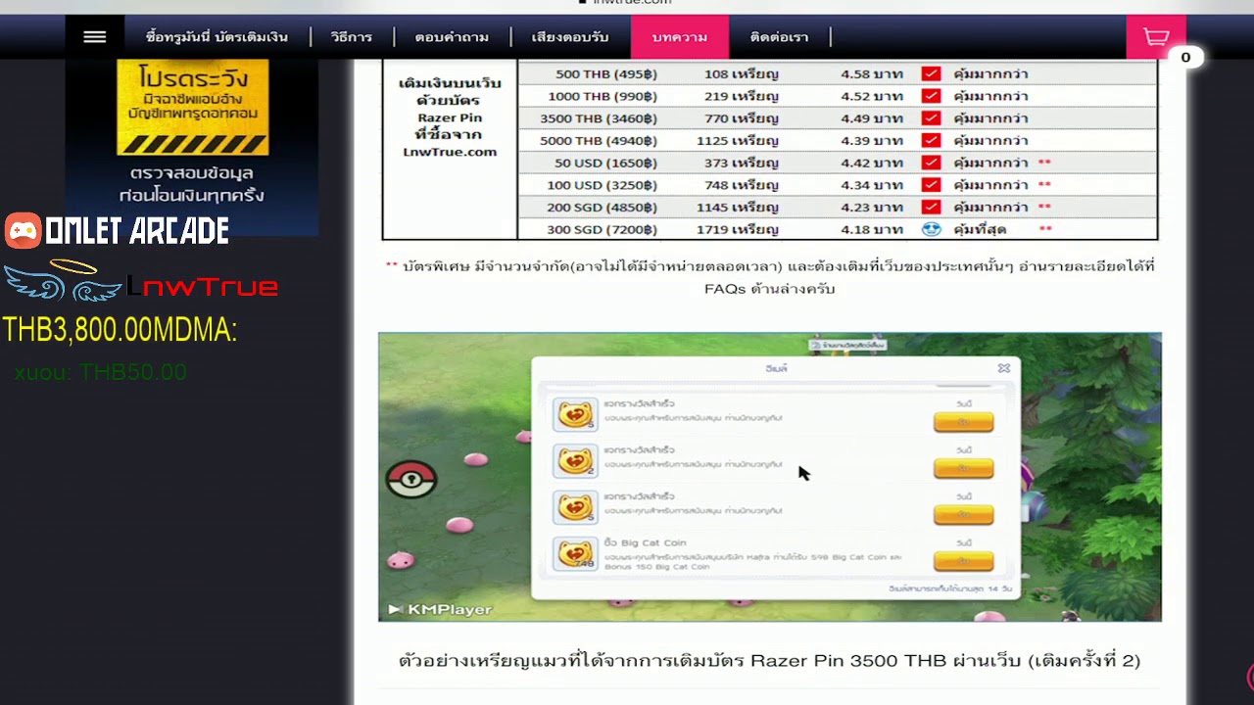Click the 4.34 บาท rate
The height and width of the screenshot is (705, 1254).
click(x=872, y=185)
